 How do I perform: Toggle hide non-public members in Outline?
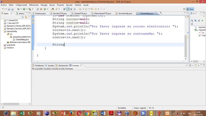pos(202,21)
